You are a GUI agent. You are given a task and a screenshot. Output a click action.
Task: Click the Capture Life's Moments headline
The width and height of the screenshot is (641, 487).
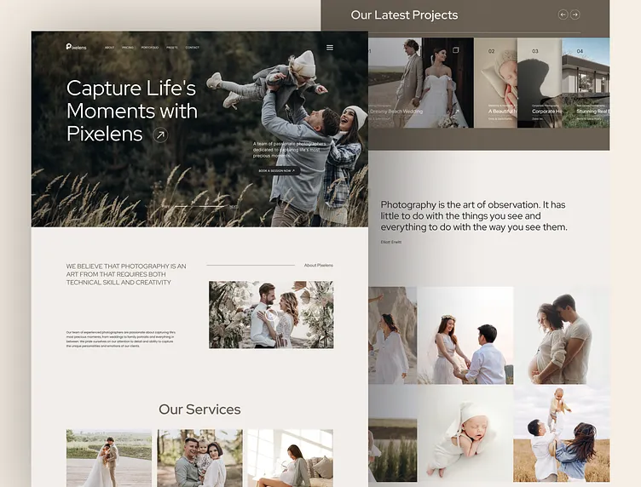tap(132, 111)
